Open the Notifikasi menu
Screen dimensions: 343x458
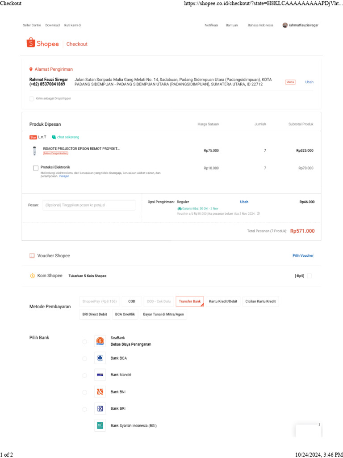211,25
